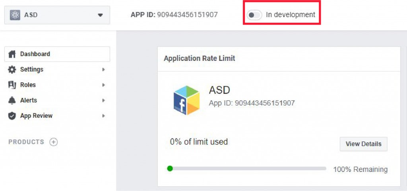The width and height of the screenshot is (407, 191).
Task: Add a product with the plus icon
Action: coord(54,142)
